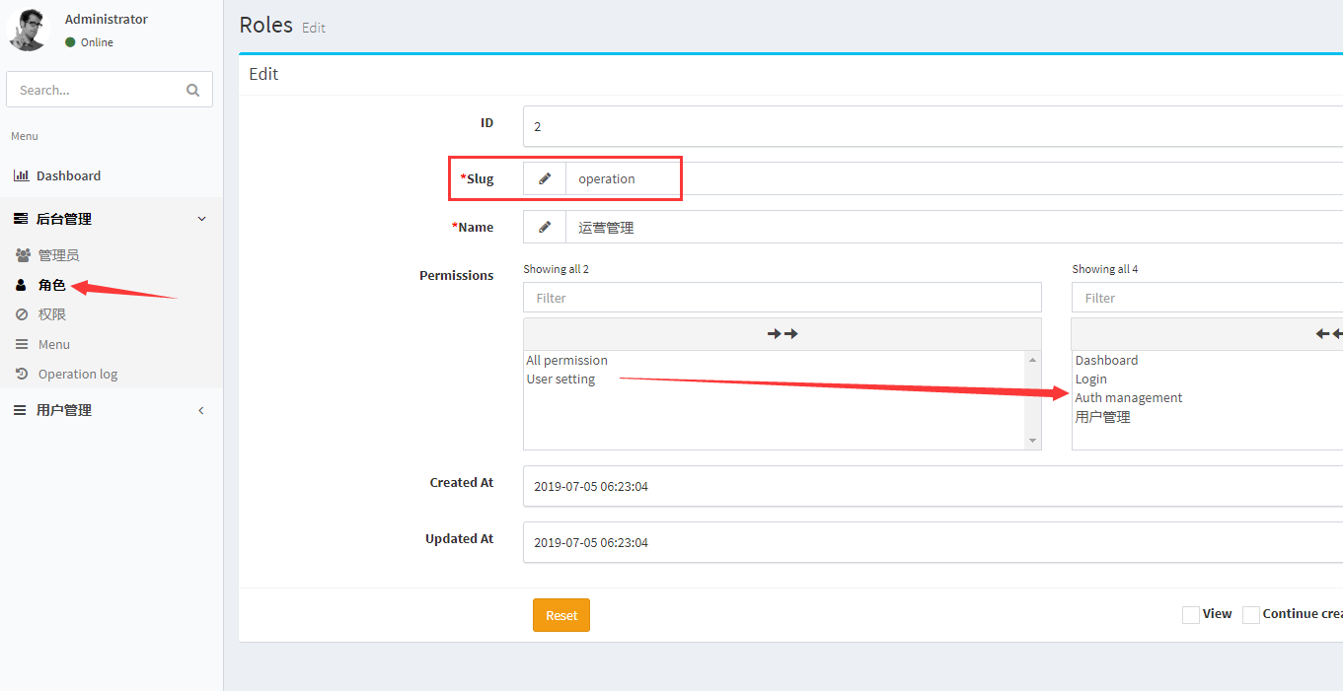Click scroll up arrow of available list
Viewport: 1343px width, 691px height.
coord(1033,359)
